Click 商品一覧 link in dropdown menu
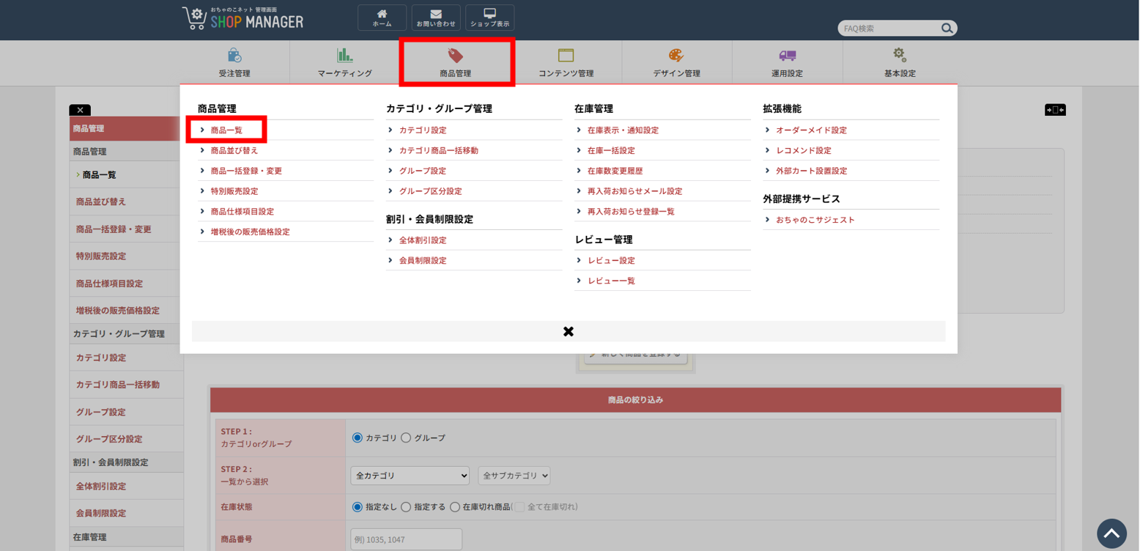Viewport: 1140px width, 551px height. [x=226, y=130]
